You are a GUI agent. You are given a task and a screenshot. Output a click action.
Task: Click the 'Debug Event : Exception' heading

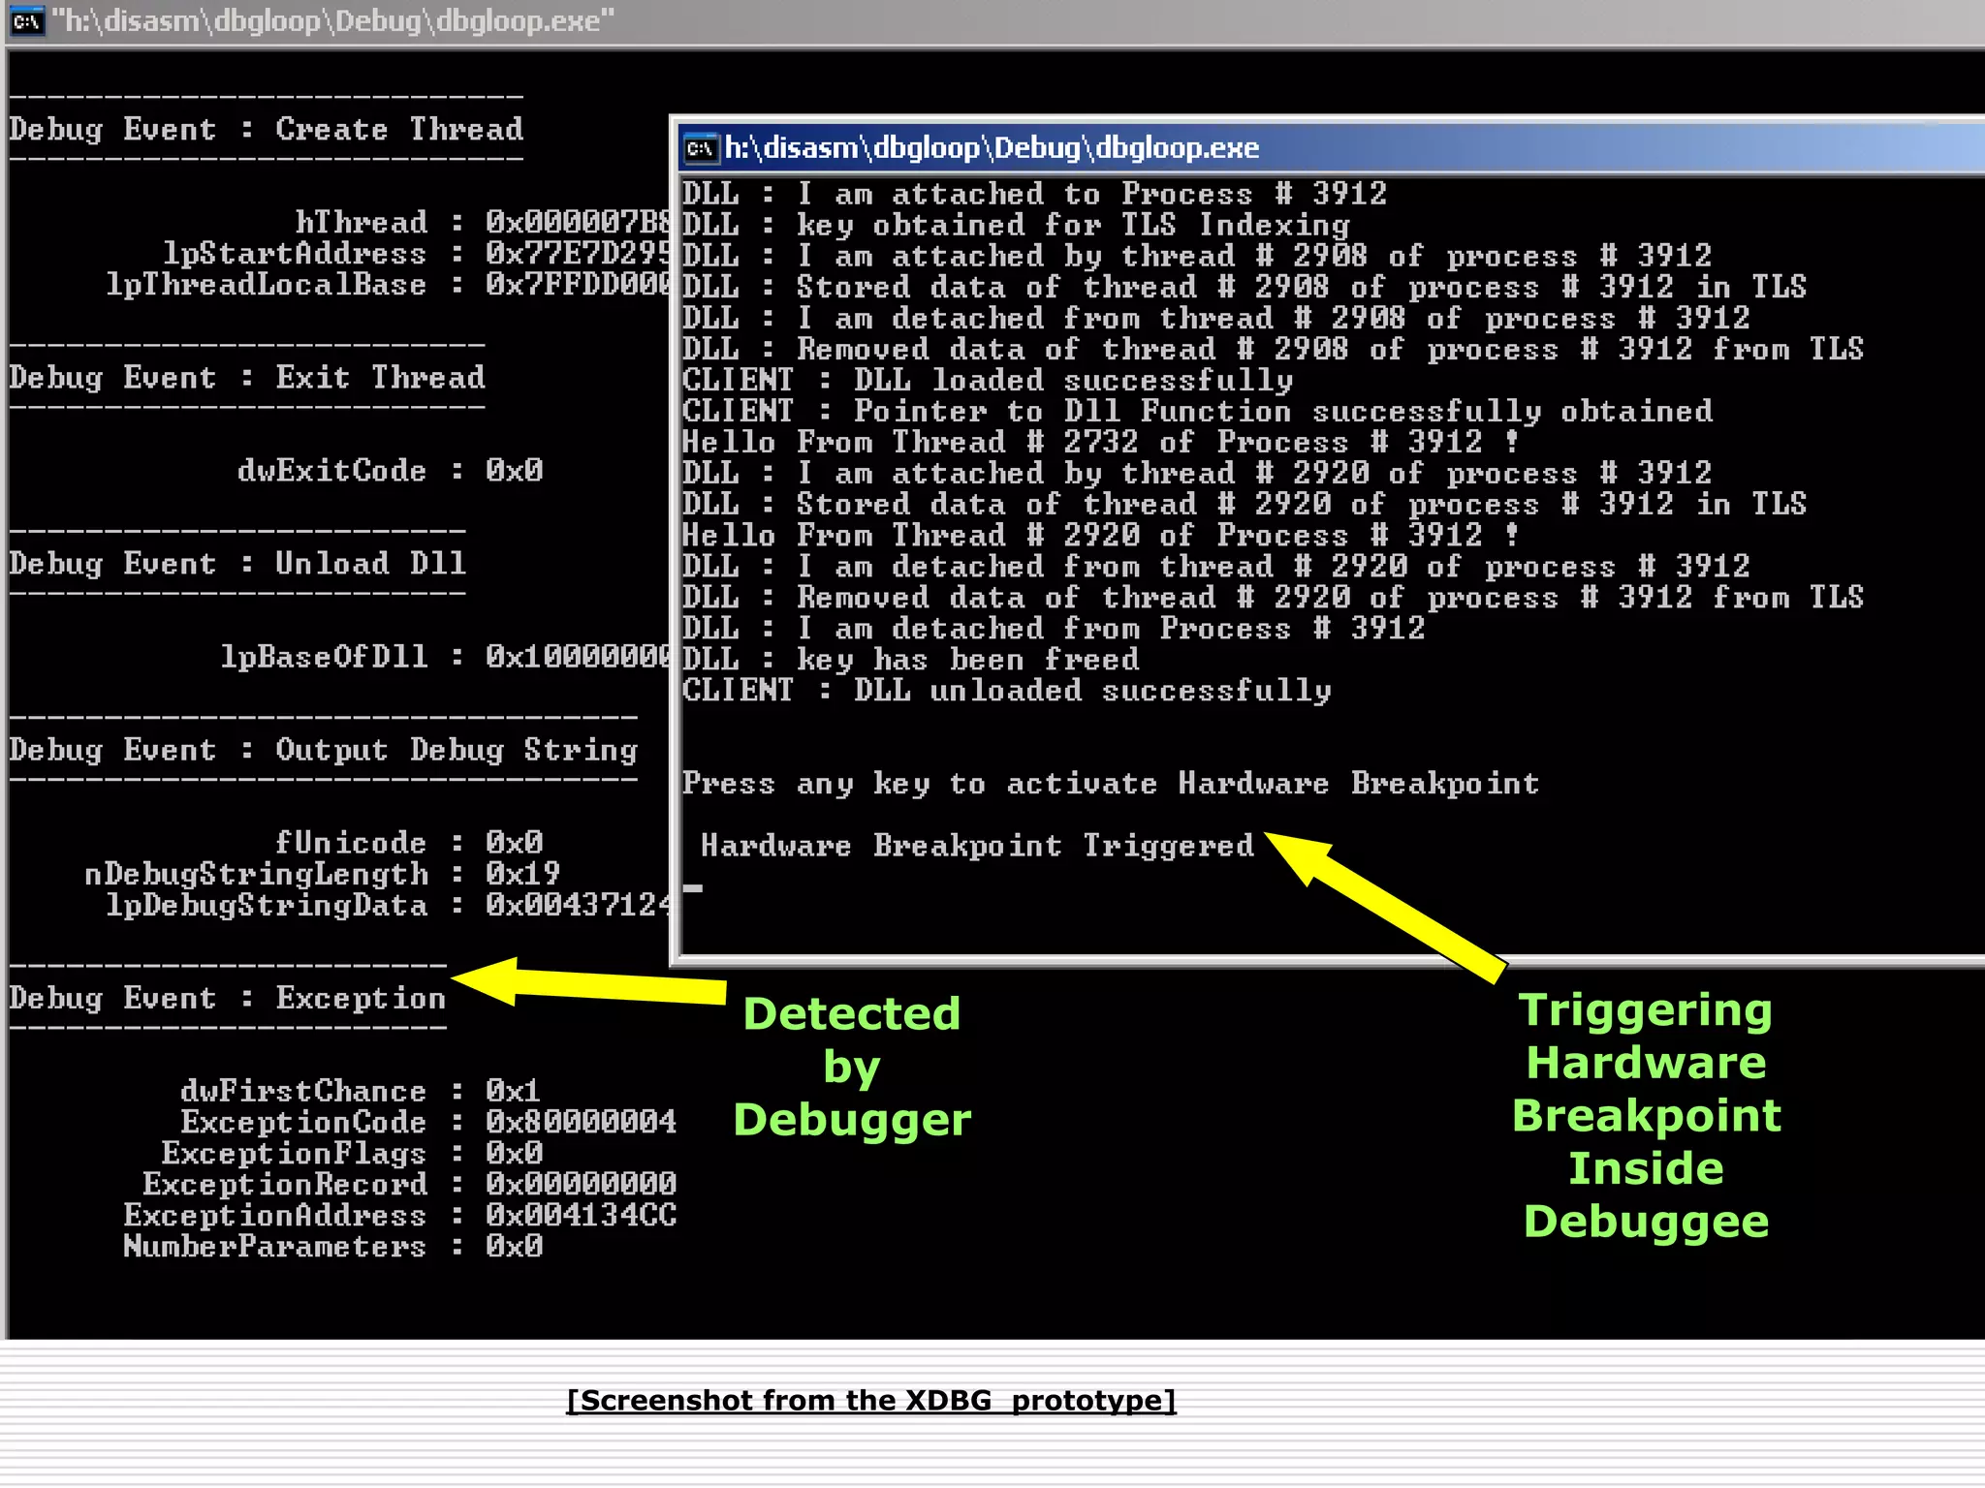(228, 999)
